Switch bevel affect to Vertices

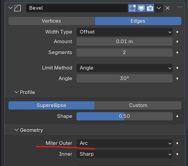pos(51,21)
